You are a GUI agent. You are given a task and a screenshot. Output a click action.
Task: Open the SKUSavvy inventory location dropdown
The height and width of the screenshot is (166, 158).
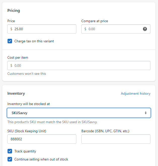(x=79, y=113)
